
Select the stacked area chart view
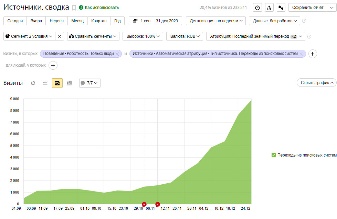pyautogui.click(x=57, y=83)
